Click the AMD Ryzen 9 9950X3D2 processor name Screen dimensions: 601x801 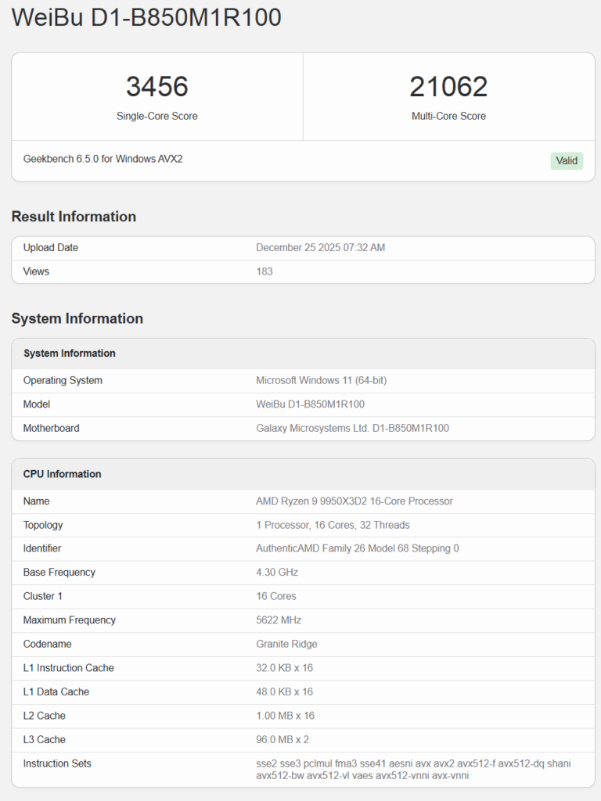point(354,501)
